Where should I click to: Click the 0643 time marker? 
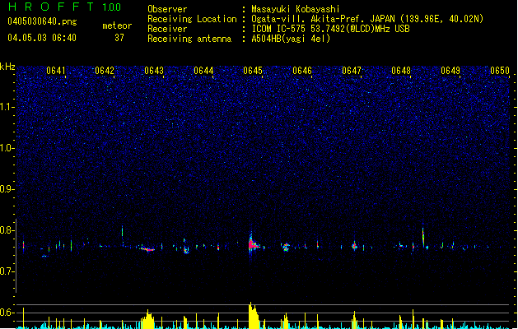pyautogui.click(x=154, y=71)
